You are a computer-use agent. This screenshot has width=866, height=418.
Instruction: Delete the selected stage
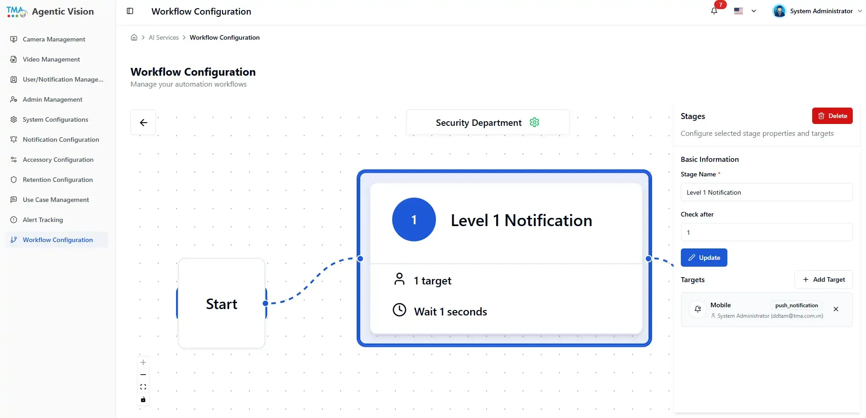(x=832, y=116)
